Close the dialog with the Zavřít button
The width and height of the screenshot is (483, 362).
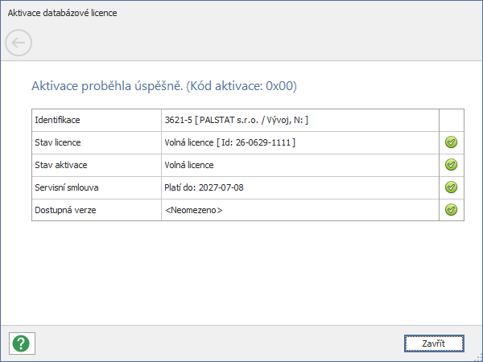tap(434, 343)
